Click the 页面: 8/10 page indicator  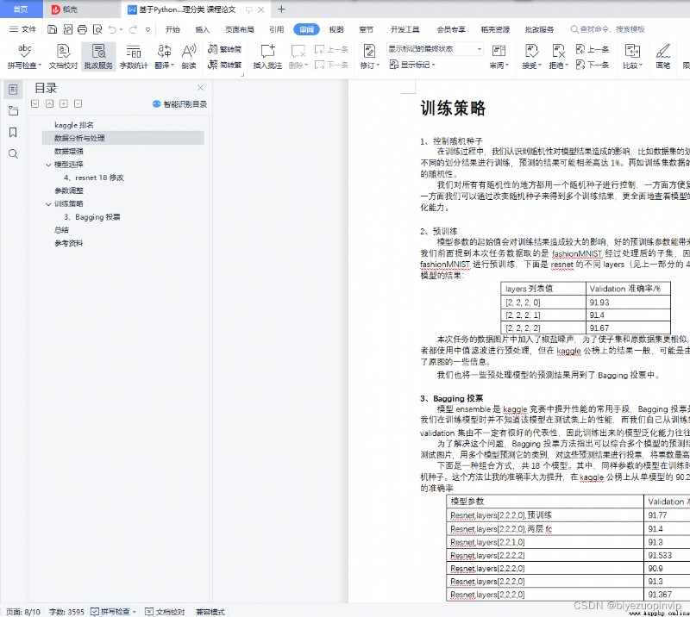[23, 612]
